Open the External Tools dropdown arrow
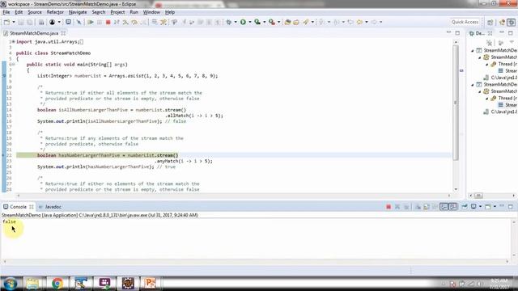The height and width of the screenshot is (291, 518). [x=278, y=22]
